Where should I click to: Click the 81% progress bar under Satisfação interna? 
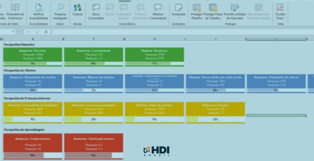(x=94, y=155)
